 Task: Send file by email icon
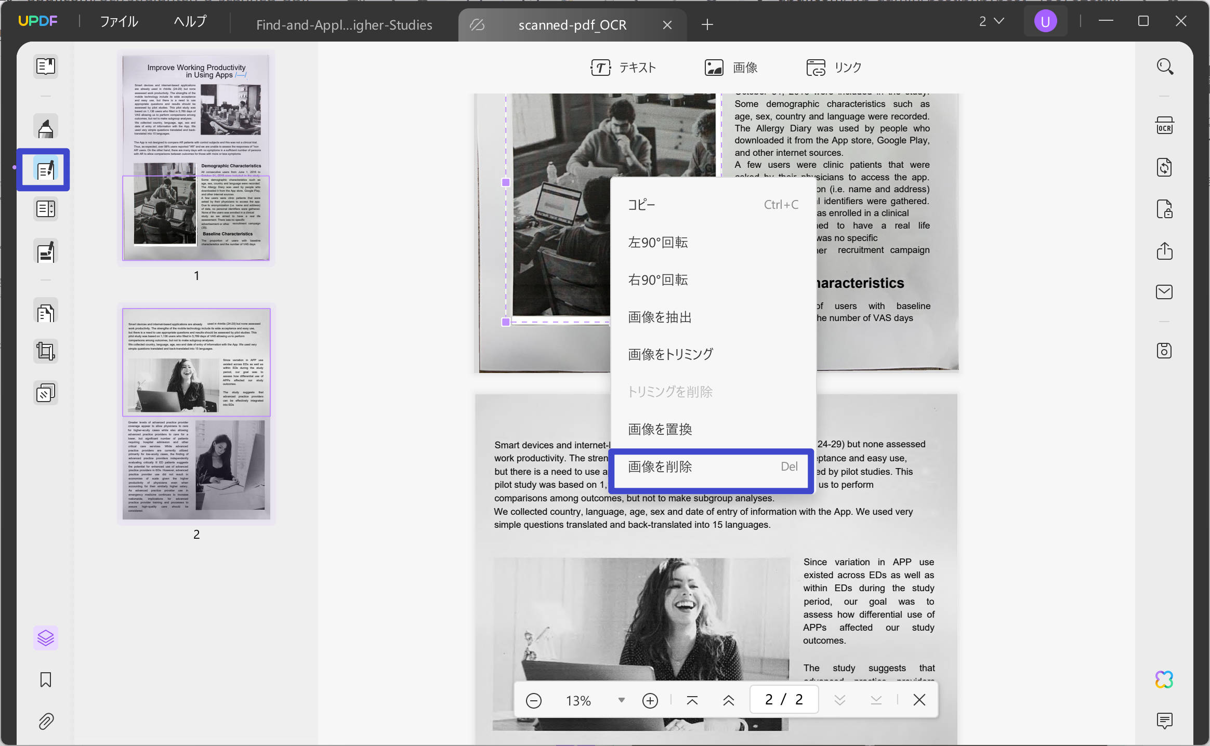click(1164, 292)
